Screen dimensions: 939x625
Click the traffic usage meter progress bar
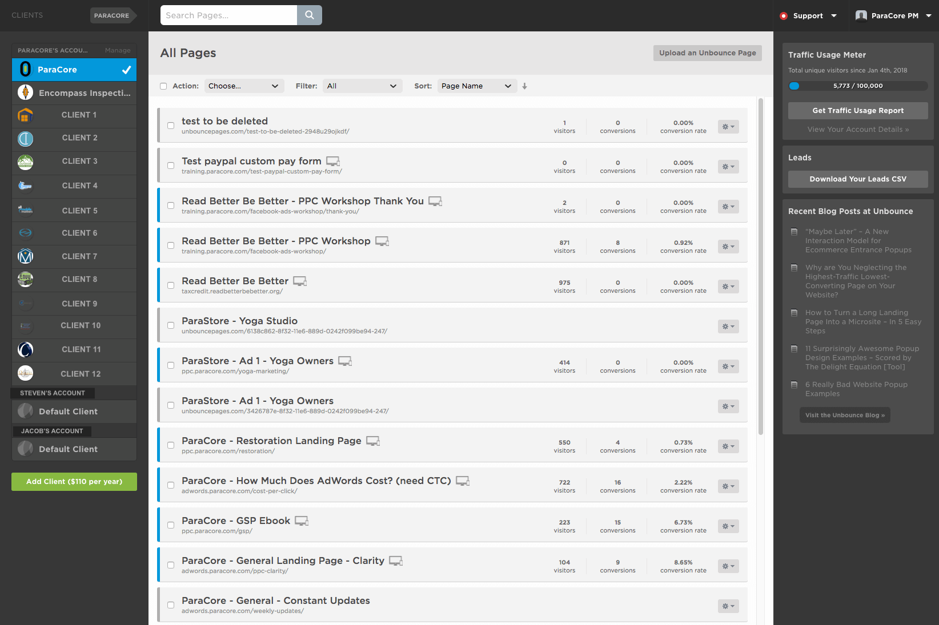[x=858, y=86]
